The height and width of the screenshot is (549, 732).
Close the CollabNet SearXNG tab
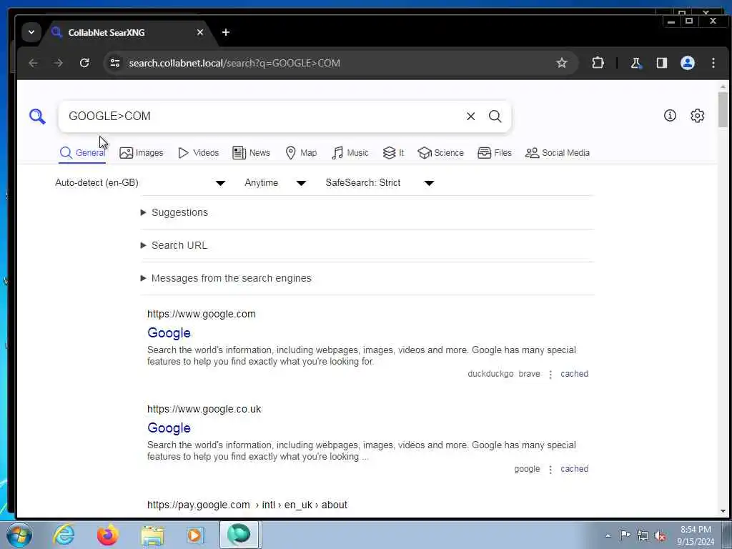click(x=200, y=32)
